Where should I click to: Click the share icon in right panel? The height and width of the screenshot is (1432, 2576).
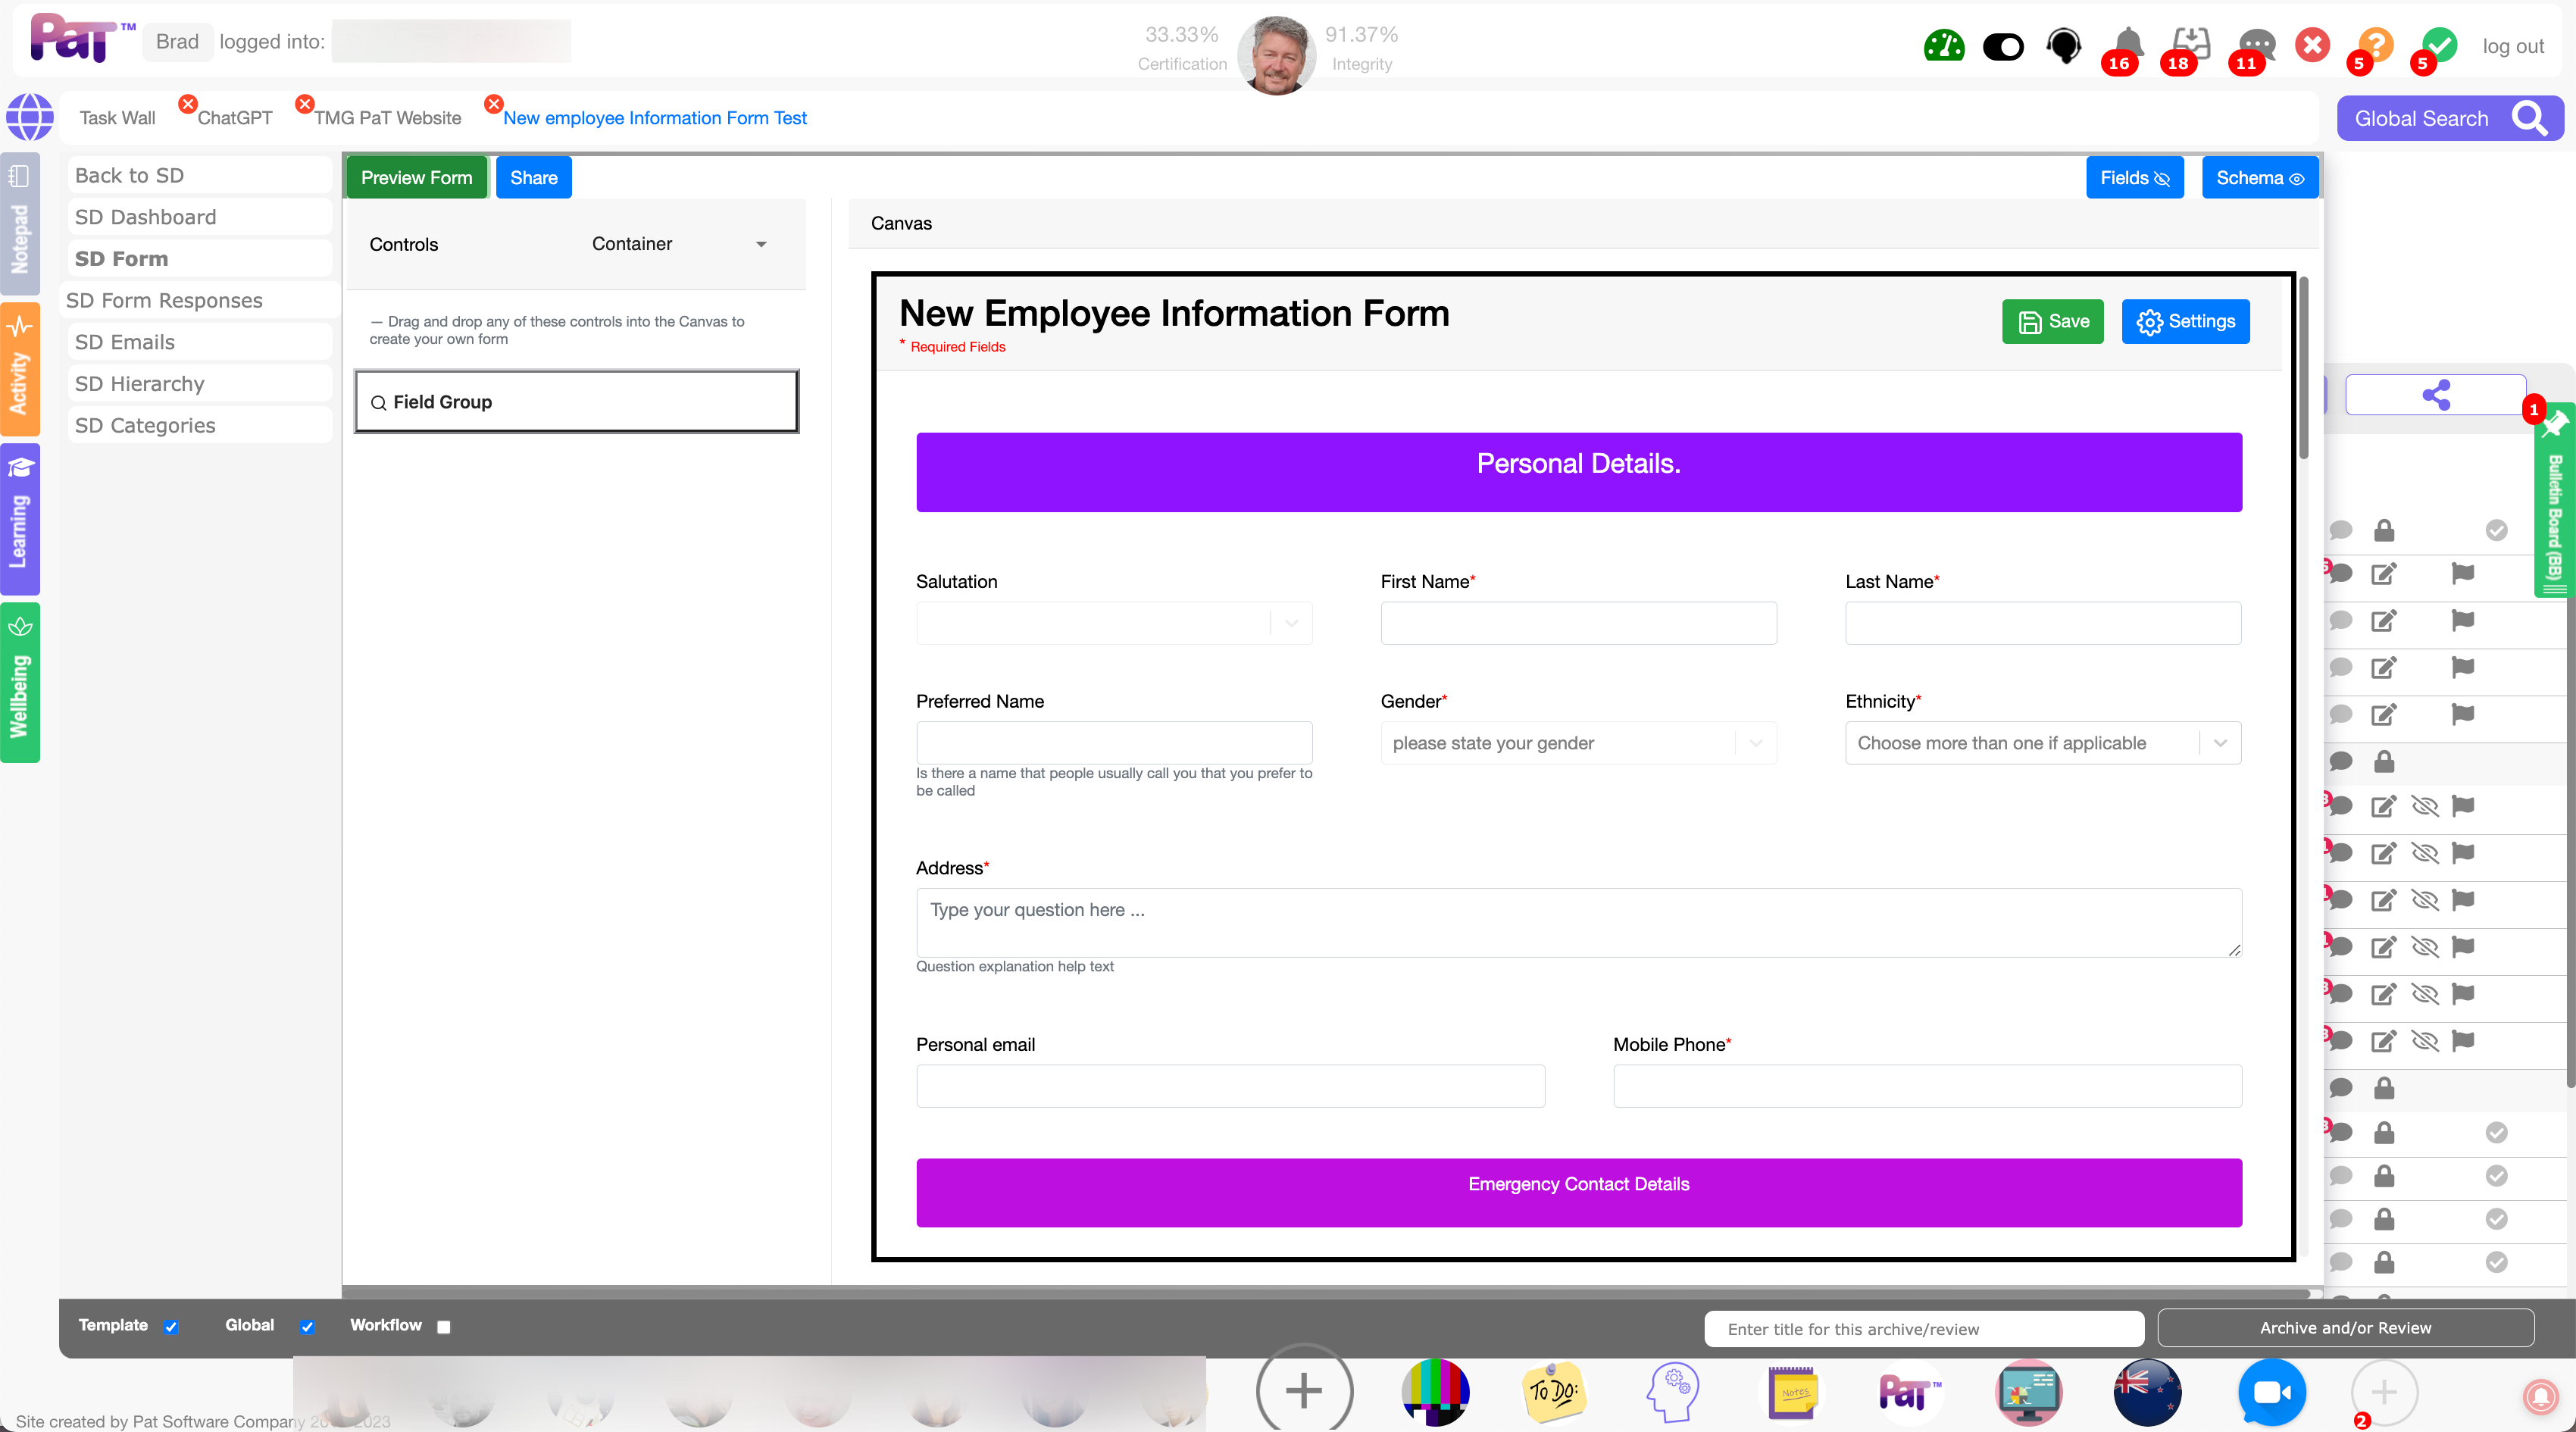[2435, 395]
